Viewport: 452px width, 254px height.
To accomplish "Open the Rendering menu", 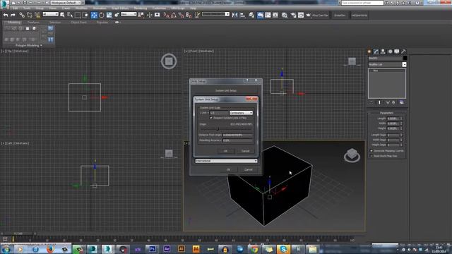I will coord(141,8).
